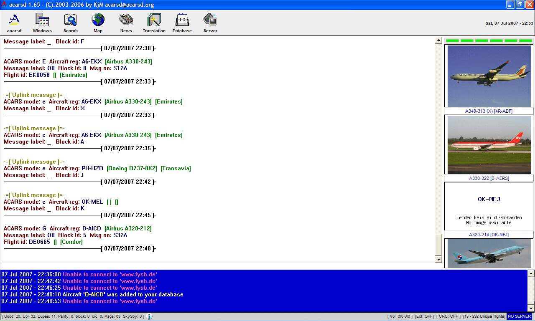535x321 pixels.
Task: Click the Ext: OFF status entry
Action: point(425,316)
